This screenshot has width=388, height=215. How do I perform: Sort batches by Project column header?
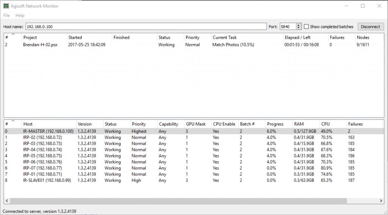coord(44,38)
